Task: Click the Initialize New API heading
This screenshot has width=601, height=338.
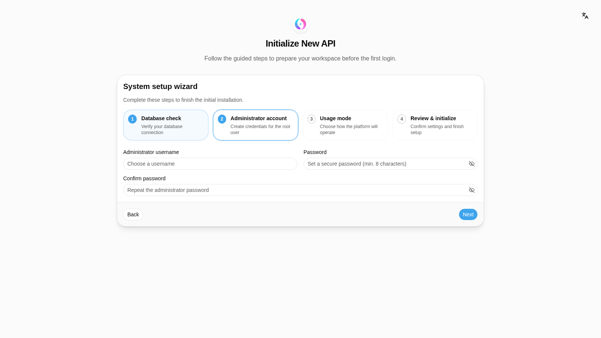Action: pos(300,44)
